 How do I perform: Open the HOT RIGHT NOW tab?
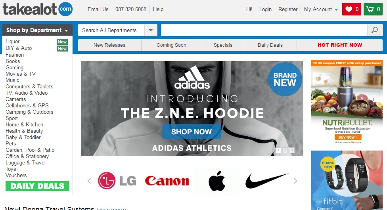(x=339, y=45)
